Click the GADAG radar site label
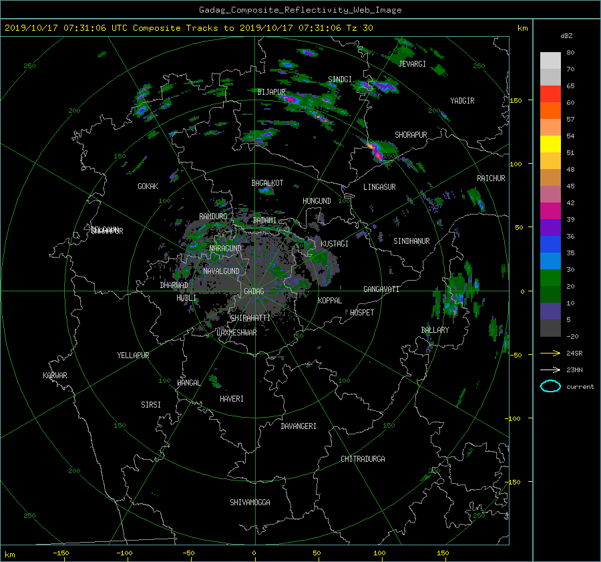Screen dimensions: 601x562 [x=254, y=291]
